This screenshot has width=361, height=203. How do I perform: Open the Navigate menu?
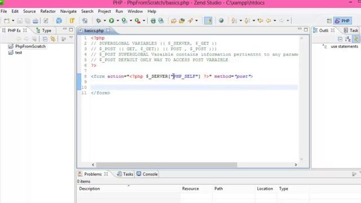coord(68,11)
